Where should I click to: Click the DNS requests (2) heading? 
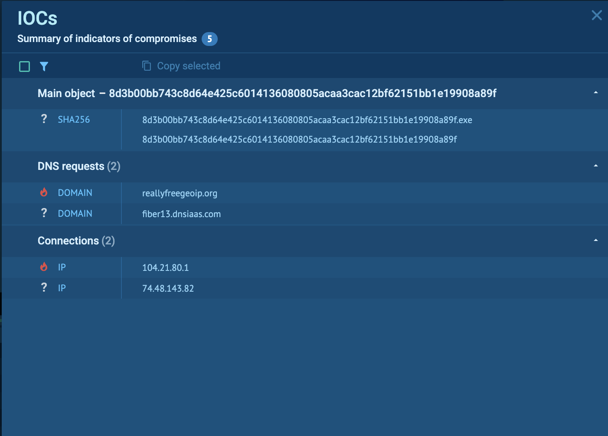coord(79,166)
